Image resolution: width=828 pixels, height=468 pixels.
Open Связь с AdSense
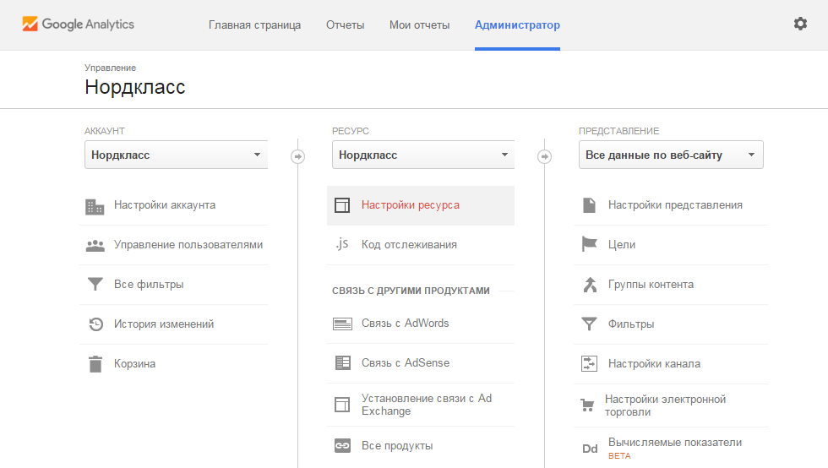[x=406, y=363]
